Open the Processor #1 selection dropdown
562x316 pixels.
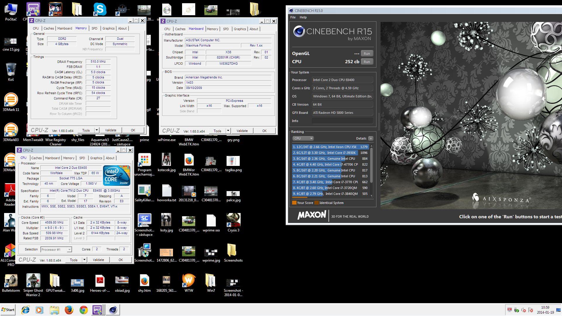(56, 250)
